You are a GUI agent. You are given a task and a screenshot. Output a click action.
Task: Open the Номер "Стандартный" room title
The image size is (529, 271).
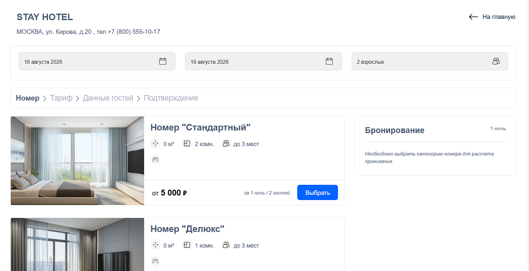pos(200,127)
